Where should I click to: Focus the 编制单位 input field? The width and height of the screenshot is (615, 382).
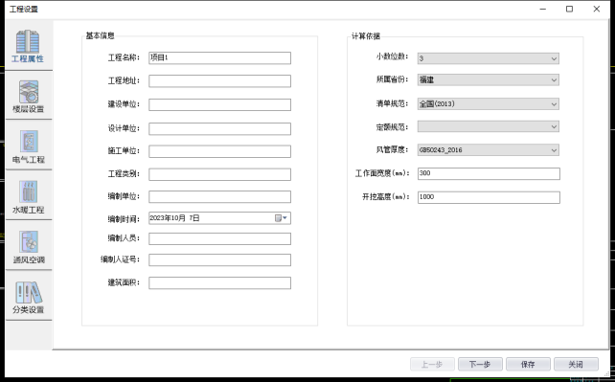(x=219, y=196)
